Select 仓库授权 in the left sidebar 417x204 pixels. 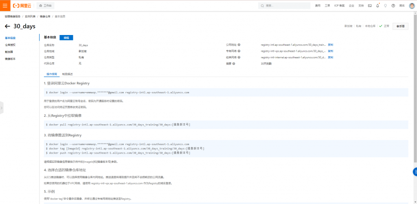pyautogui.click(x=10, y=45)
